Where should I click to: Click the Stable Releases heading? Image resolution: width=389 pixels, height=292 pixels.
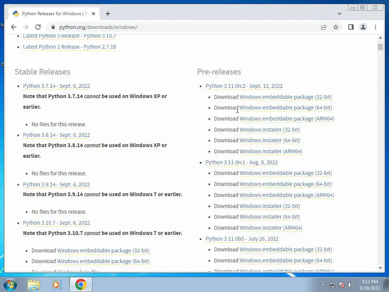coord(43,72)
